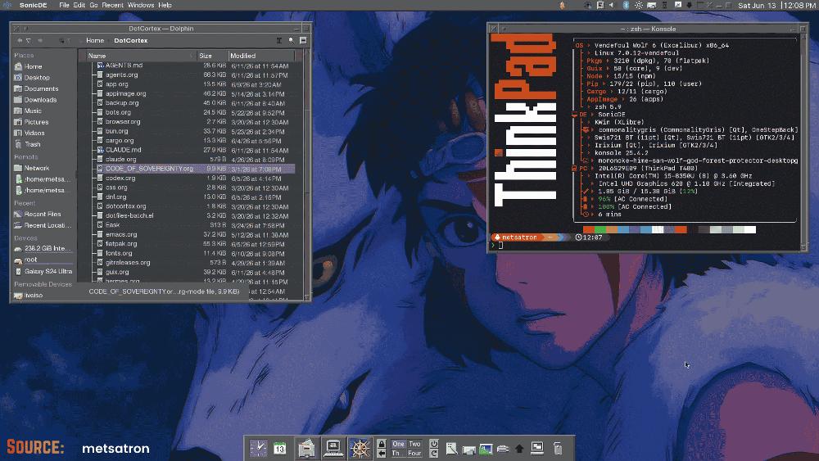Click the date and time clock in top panel

776,5
